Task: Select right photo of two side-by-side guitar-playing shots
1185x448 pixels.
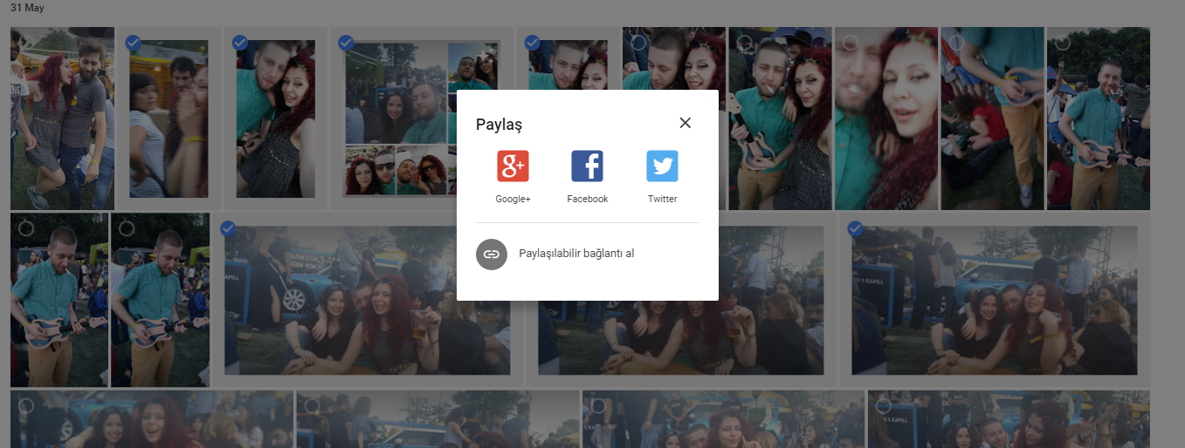Action: [127, 228]
